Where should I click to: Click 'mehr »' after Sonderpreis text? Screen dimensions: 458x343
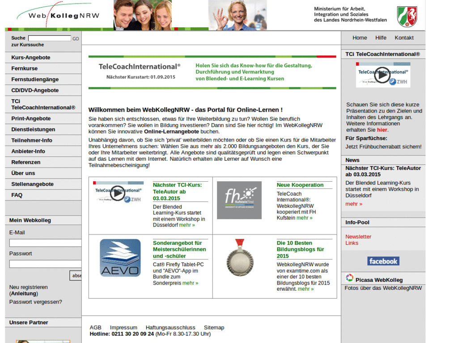[190, 283]
